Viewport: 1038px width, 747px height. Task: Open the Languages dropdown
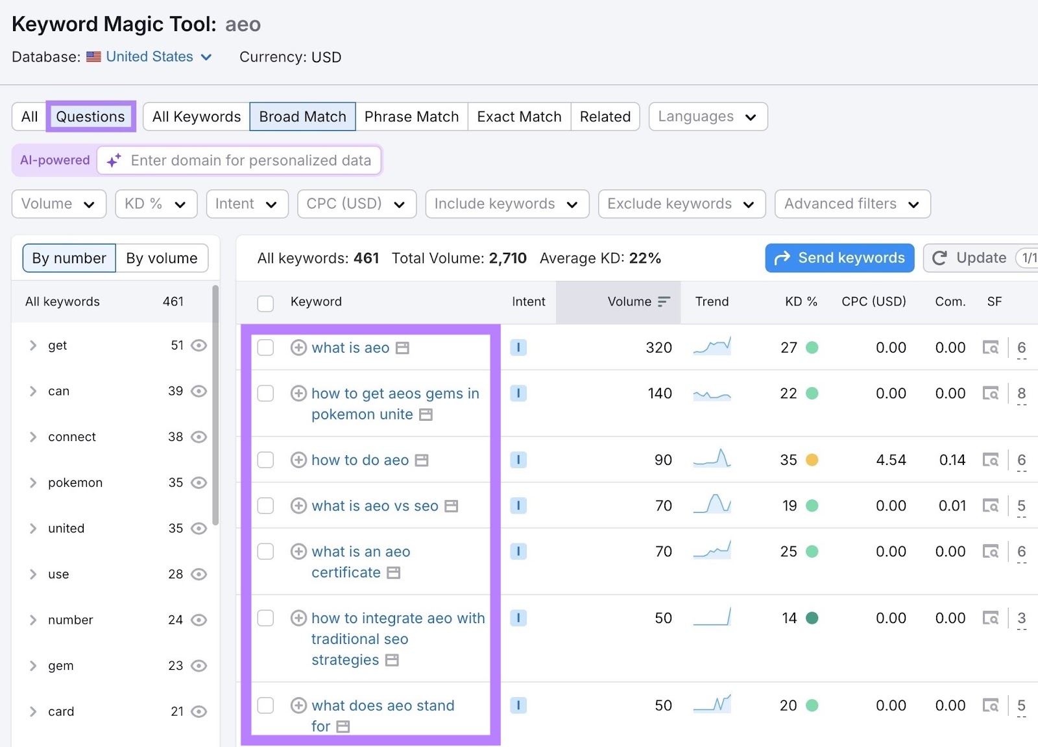tap(707, 117)
